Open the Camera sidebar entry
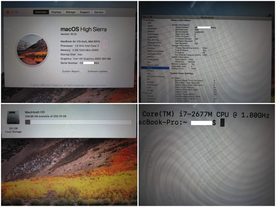Image resolution: width=276 pixels, height=207 pixels. 151,31
